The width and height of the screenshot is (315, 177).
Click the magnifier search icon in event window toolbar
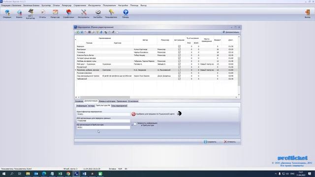[94, 32]
